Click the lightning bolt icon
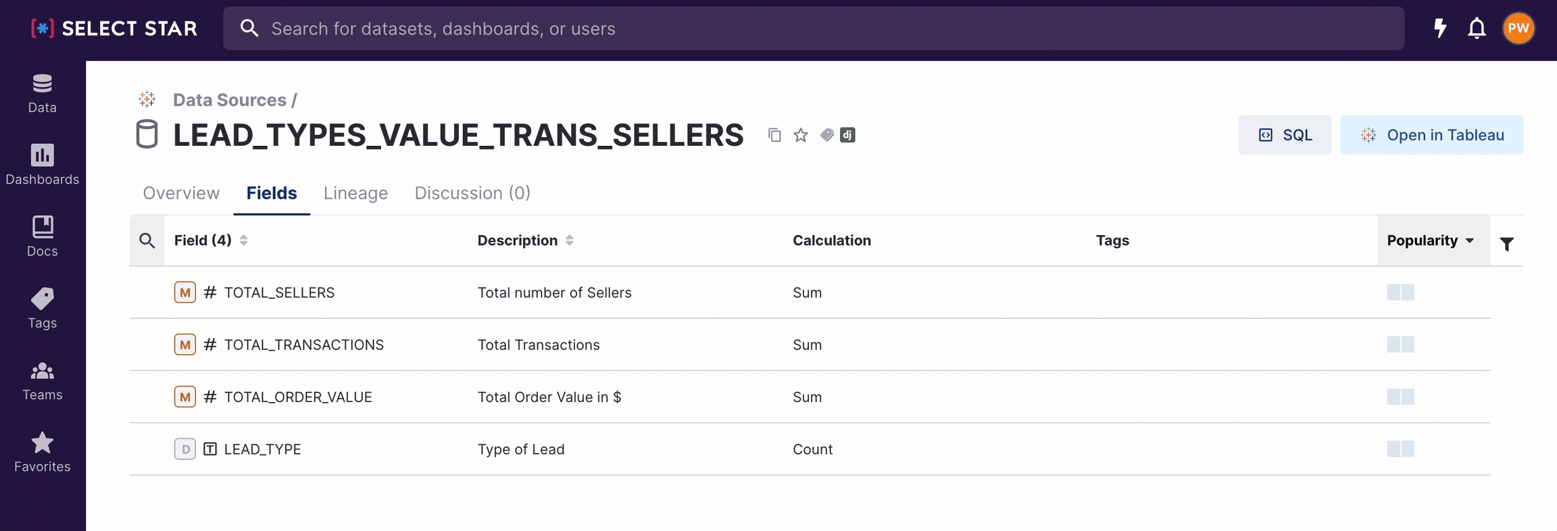 1440,28
